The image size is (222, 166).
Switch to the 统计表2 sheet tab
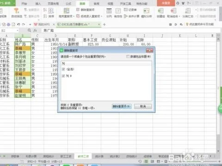coord(115,156)
